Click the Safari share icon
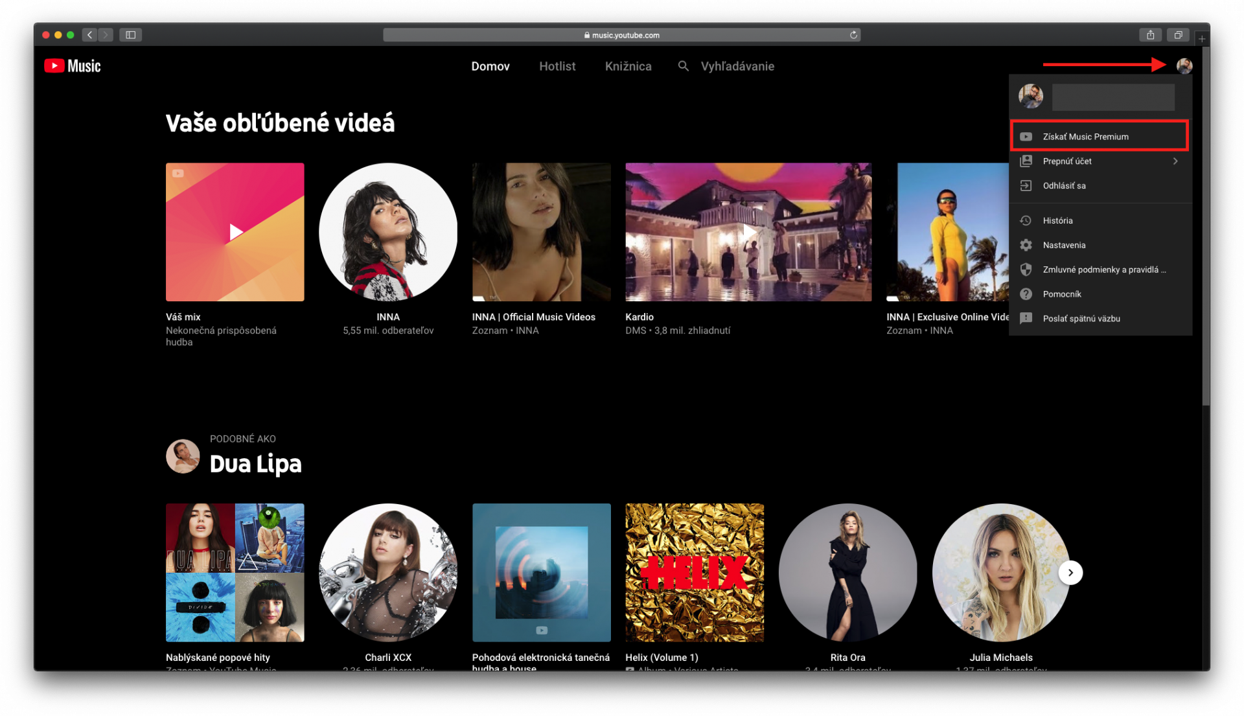 point(1150,35)
